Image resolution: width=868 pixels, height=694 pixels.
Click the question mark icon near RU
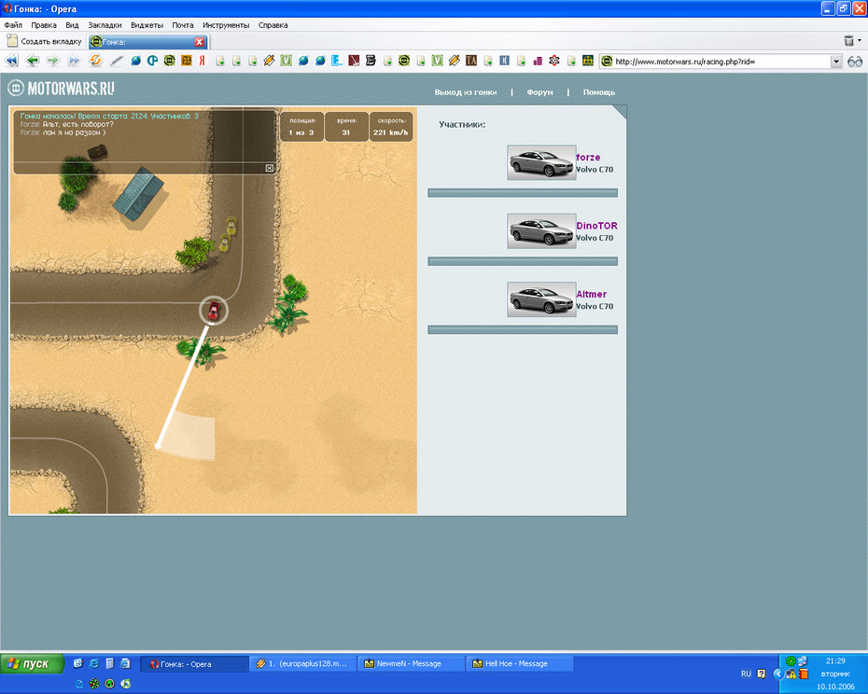pyautogui.click(x=762, y=673)
